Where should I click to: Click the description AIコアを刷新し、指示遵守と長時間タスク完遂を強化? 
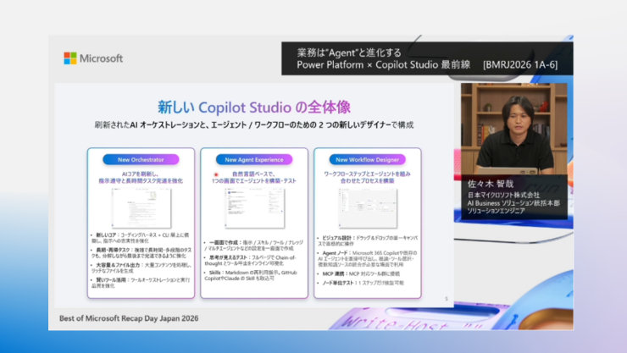click(x=141, y=177)
